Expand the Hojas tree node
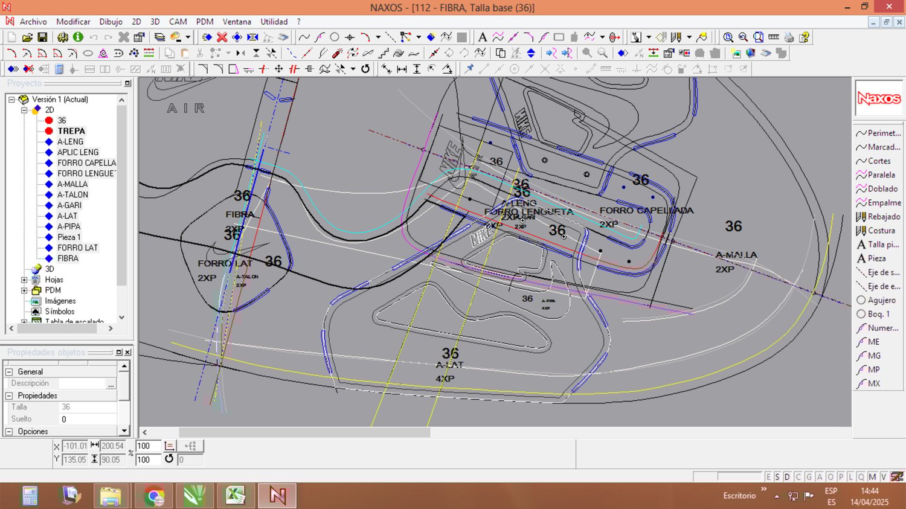Screen dimensions: 906x509 click(x=24, y=280)
